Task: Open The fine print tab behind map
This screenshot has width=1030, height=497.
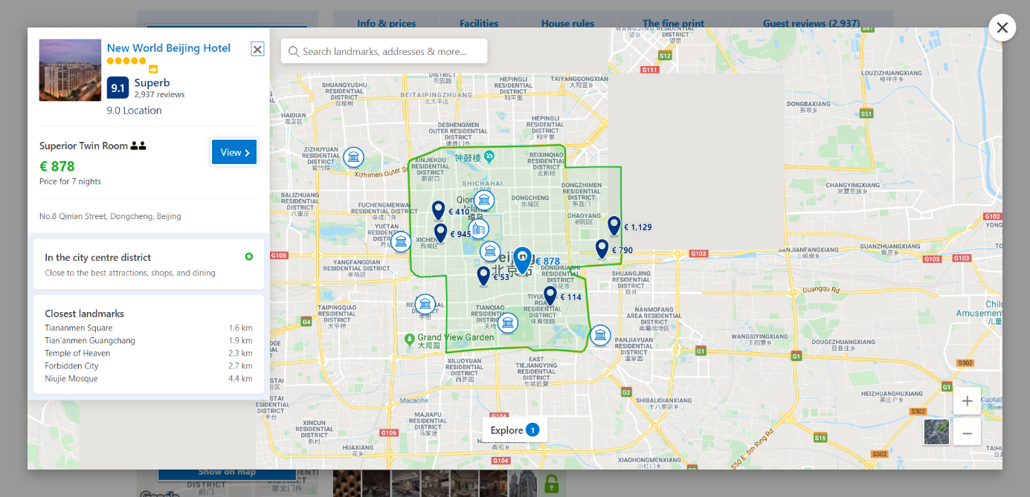Action: [x=673, y=24]
